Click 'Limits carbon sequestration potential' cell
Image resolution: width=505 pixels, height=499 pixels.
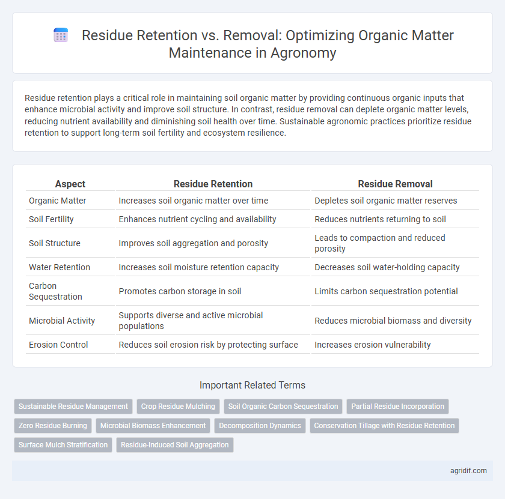tap(396, 291)
